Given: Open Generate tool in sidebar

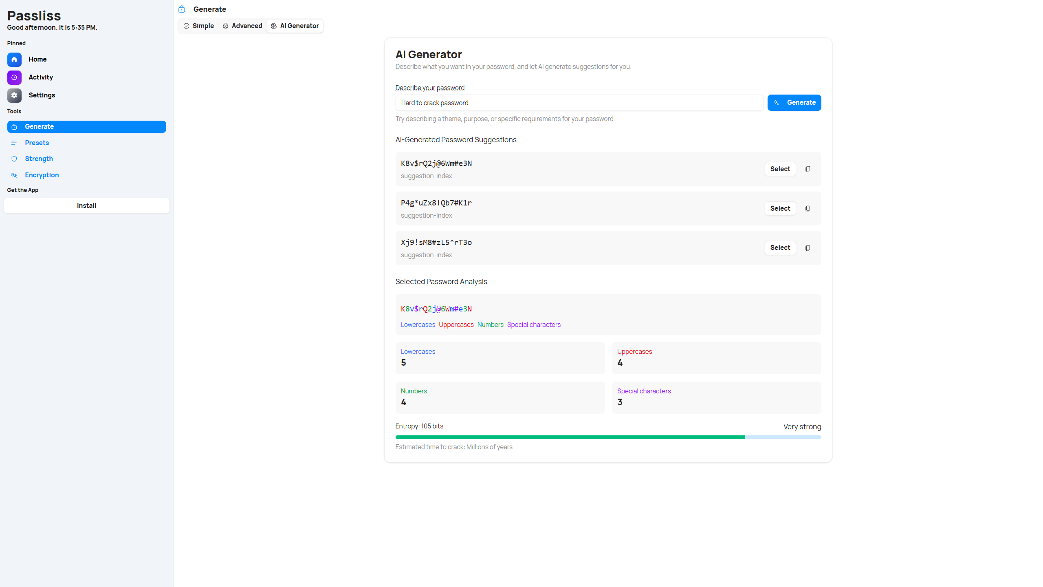Looking at the screenshot, I should coord(86,127).
